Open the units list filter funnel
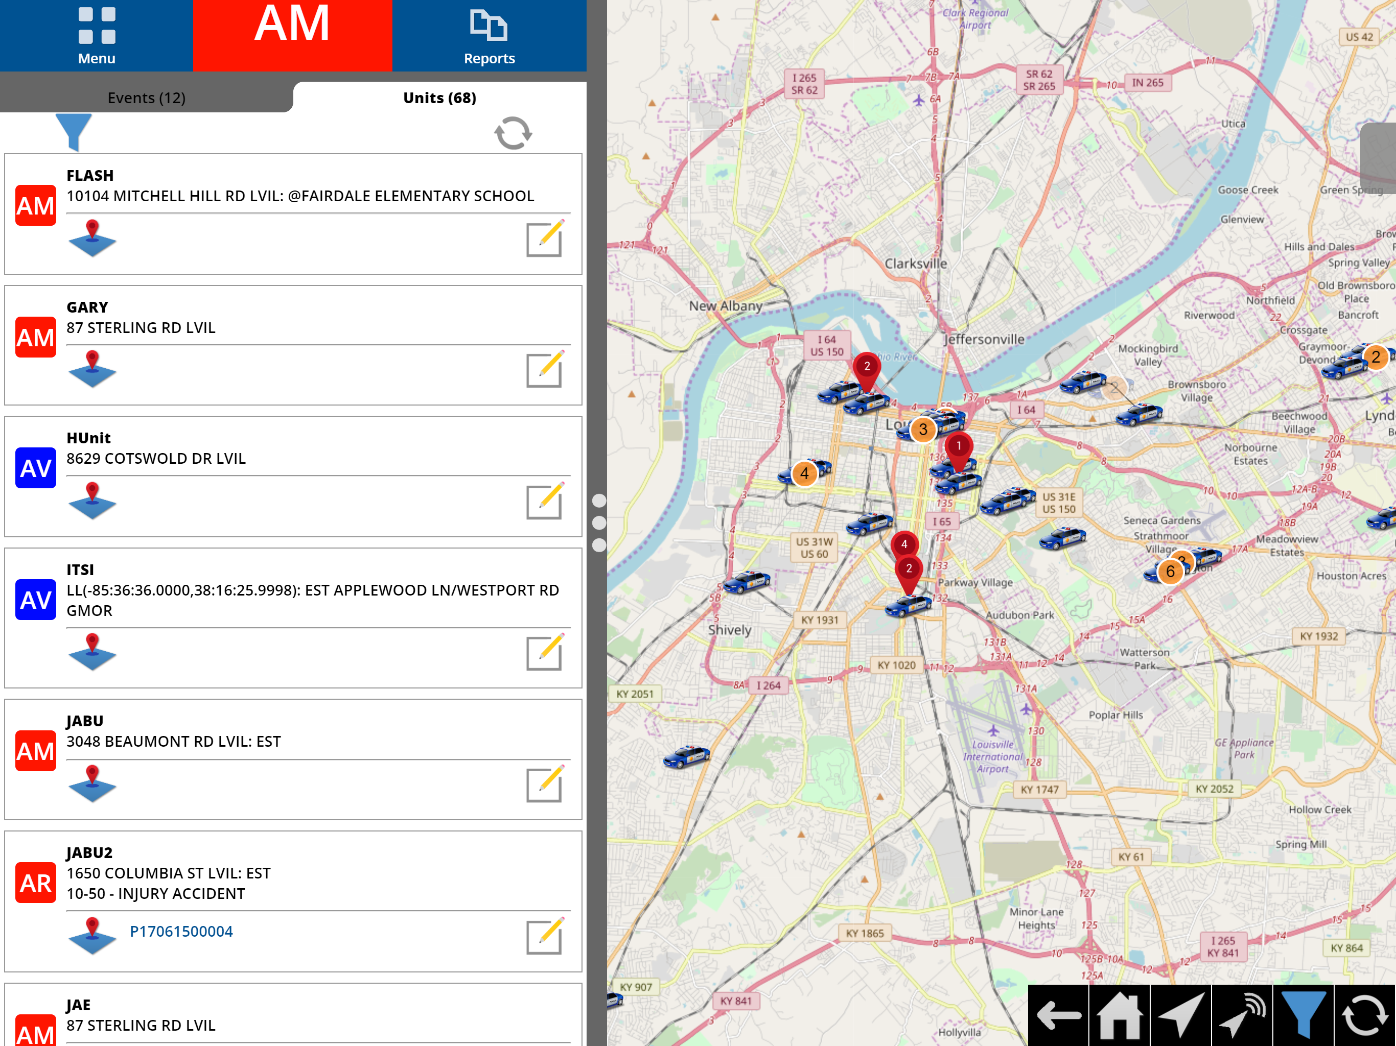Viewport: 1396px width, 1046px height. tap(74, 132)
